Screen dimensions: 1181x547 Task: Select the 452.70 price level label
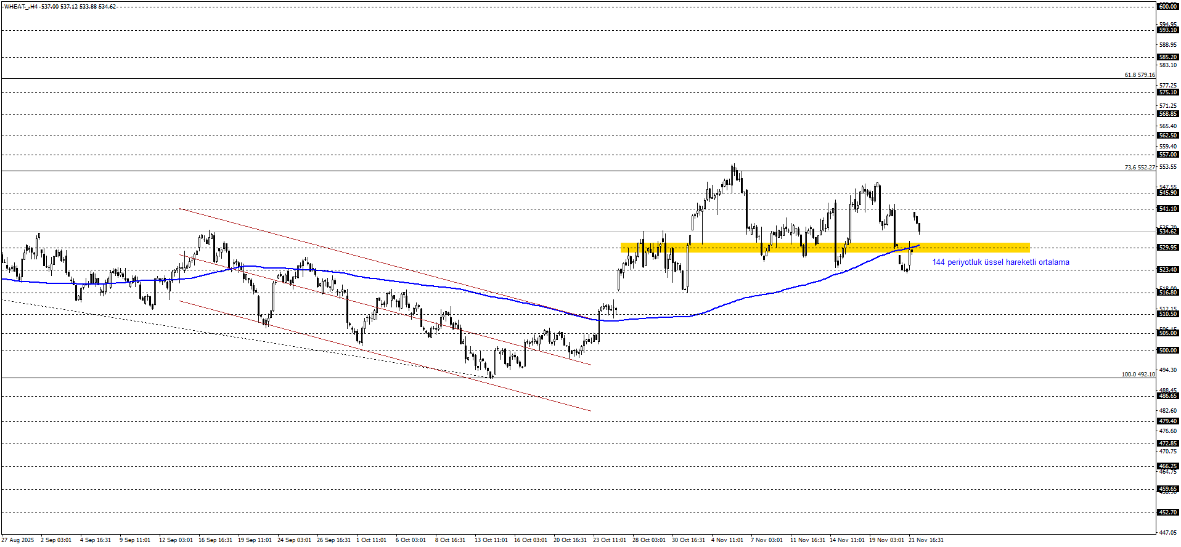click(x=1168, y=513)
